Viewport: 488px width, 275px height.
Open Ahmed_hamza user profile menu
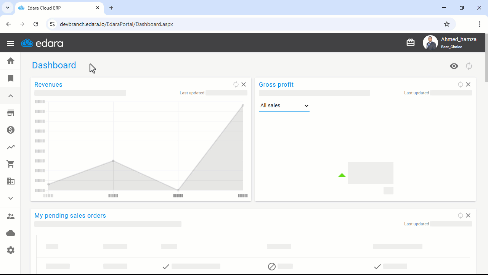(x=450, y=42)
